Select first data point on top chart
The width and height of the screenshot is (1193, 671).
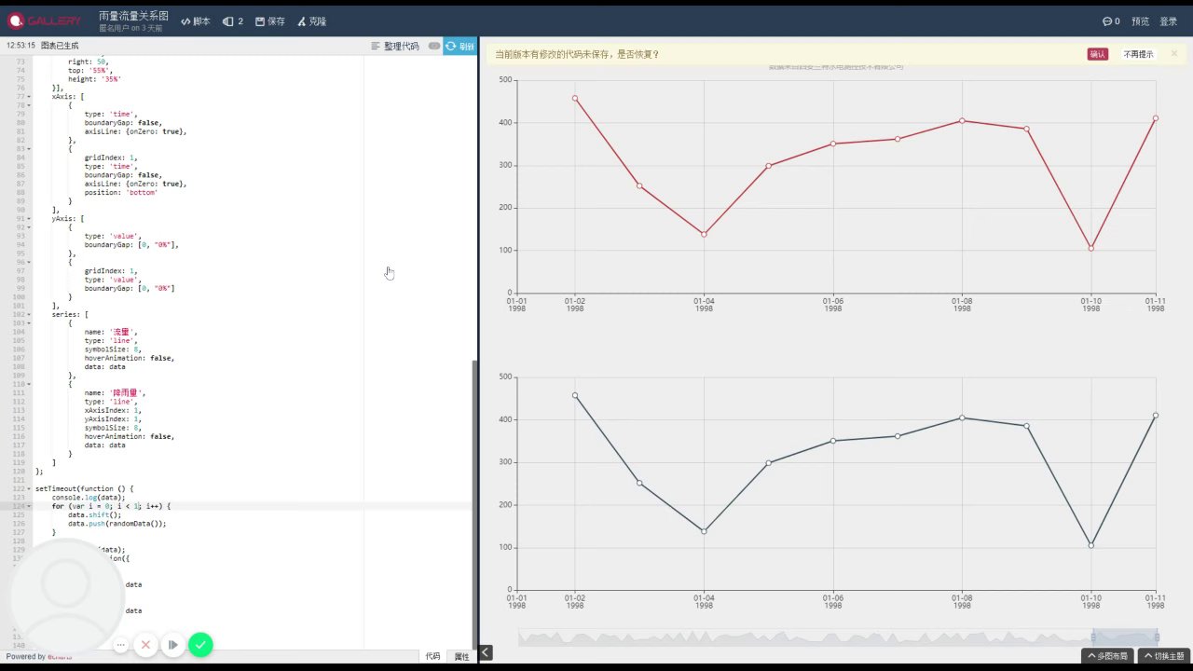coord(575,98)
